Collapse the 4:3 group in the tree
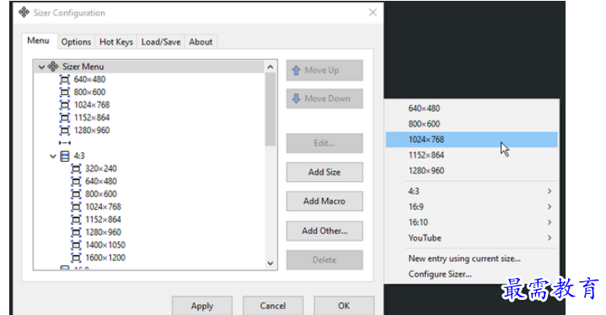This screenshot has height=315, width=606. pyautogui.click(x=53, y=157)
